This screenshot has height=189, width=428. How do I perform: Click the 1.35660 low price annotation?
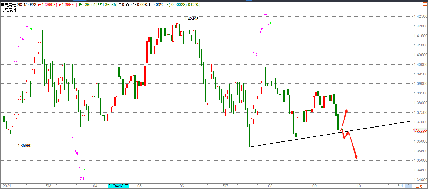pyautogui.click(x=24, y=146)
